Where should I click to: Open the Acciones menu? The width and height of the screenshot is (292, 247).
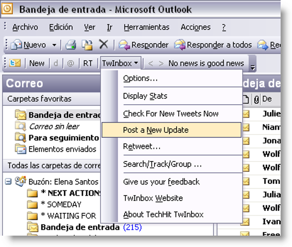click(196, 27)
